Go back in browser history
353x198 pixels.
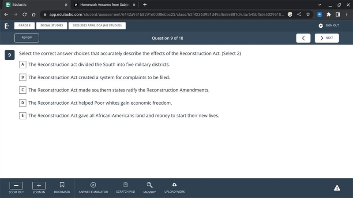point(6,15)
